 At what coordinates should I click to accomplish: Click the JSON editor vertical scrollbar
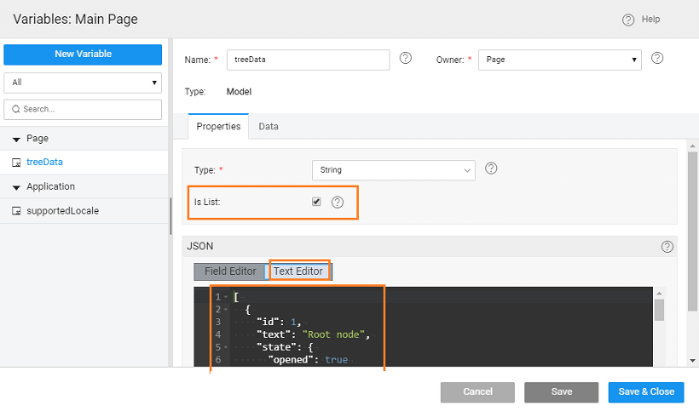(x=659, y=311)
